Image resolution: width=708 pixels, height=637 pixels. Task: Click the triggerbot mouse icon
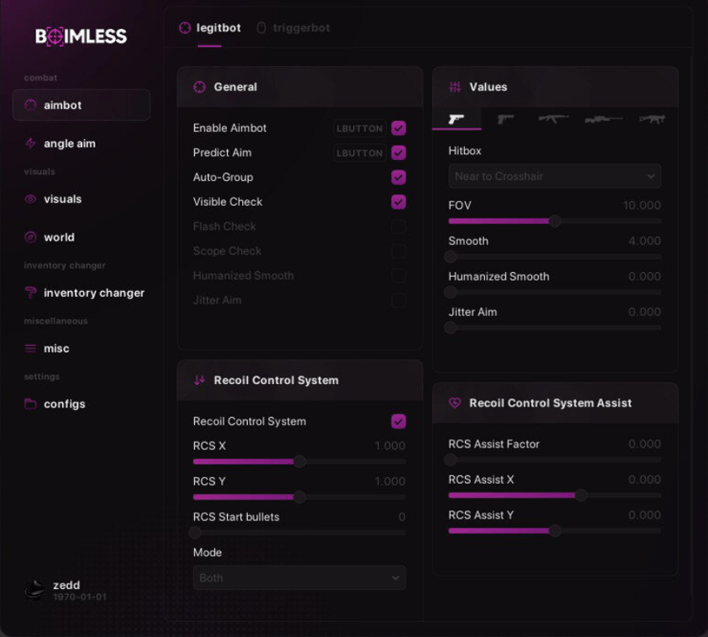pyautogui.click(x=261, y=28)
